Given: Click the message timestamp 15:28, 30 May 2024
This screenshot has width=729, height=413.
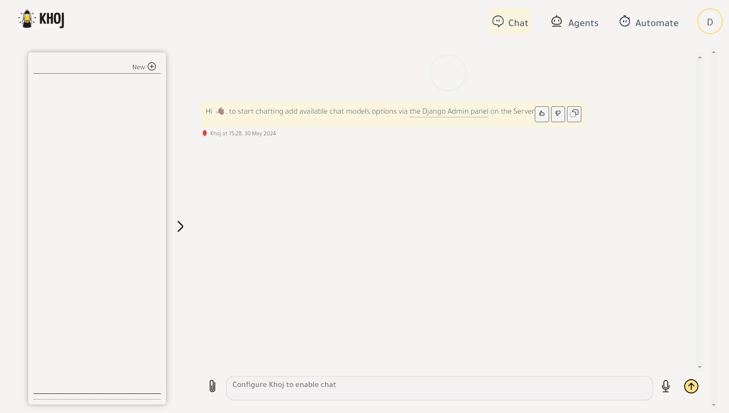Looking at the screenshot, I should [x=252, y=134].
